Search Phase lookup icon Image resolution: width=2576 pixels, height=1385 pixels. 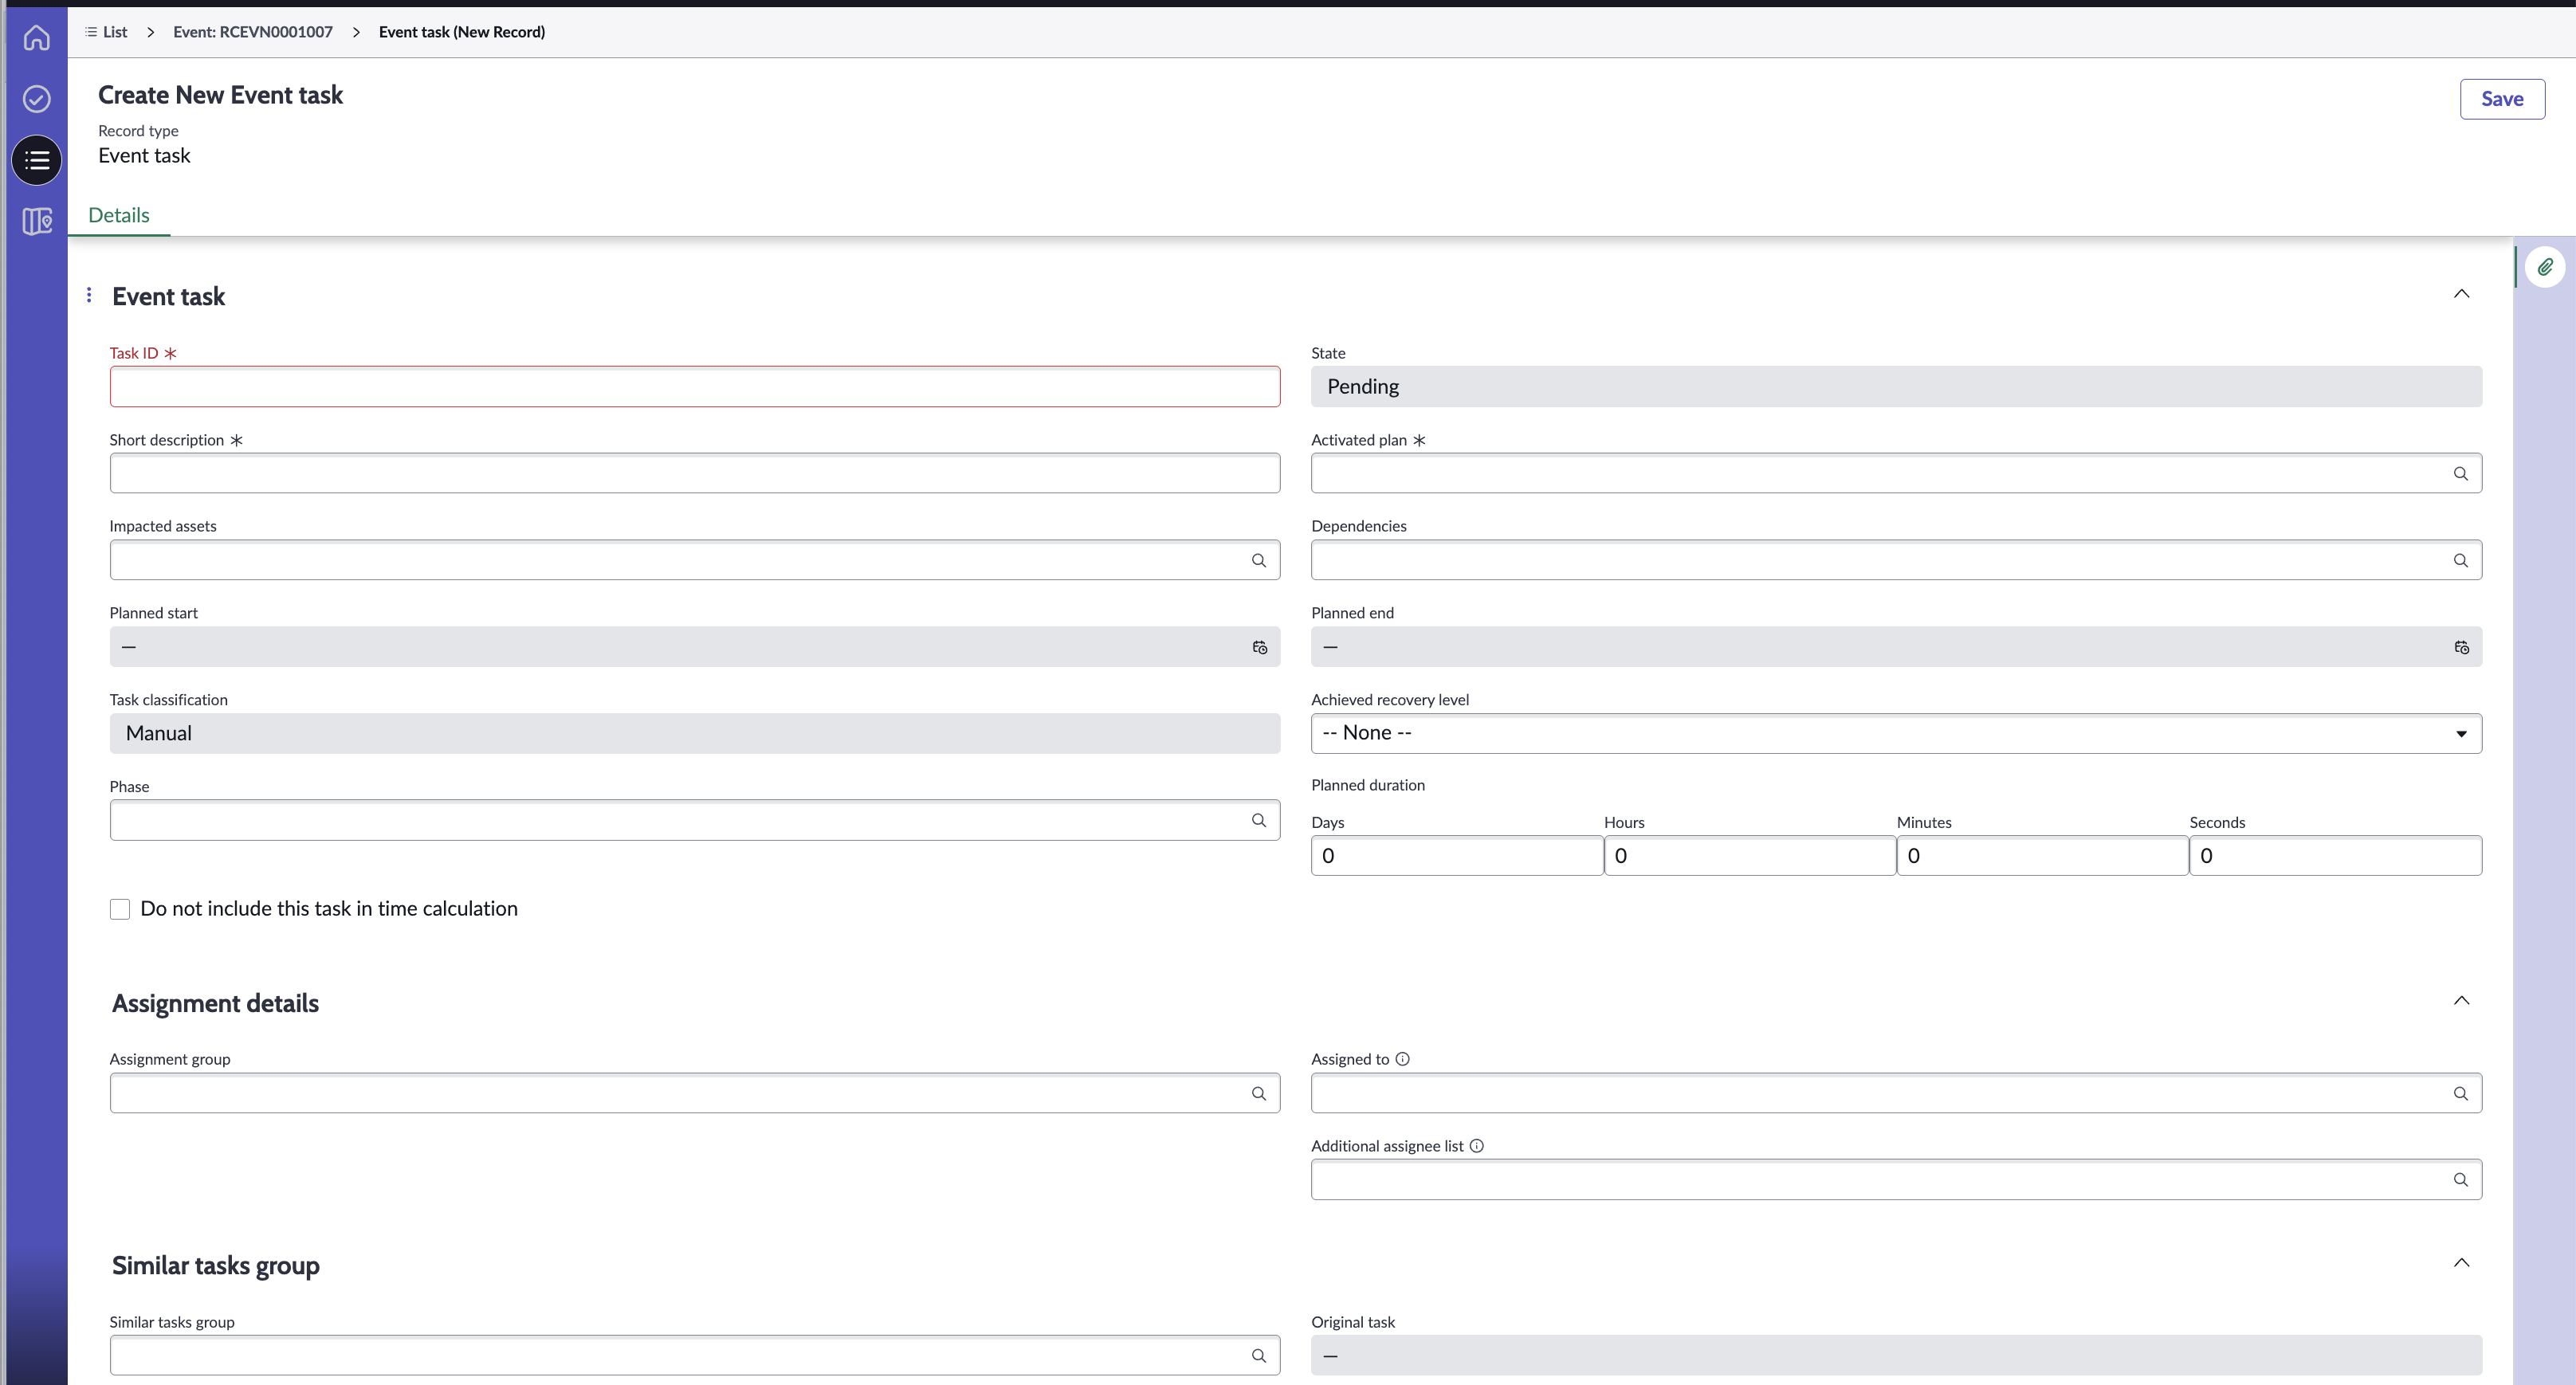point(1258,821)
